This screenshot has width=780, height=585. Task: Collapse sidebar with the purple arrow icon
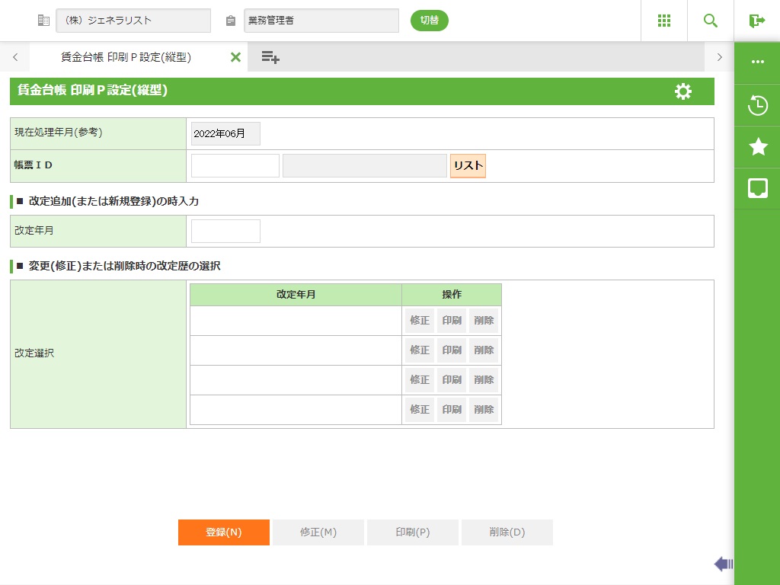(x=723, y=564)
